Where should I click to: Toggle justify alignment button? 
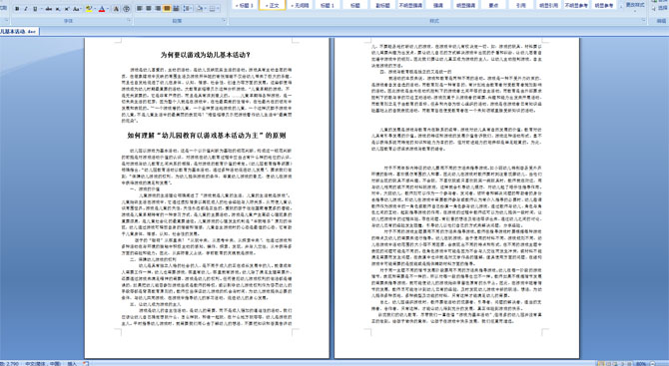tap(167, 9)
